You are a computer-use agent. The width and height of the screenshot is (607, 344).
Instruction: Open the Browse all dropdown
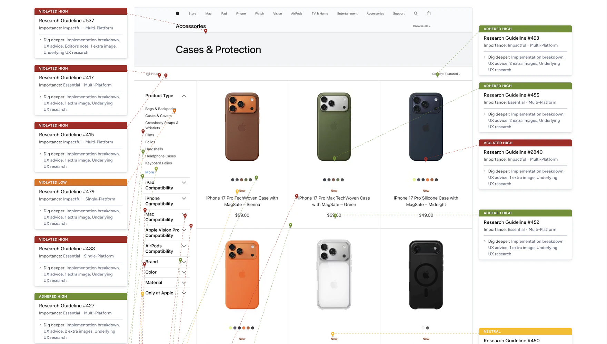click(422, 26)
